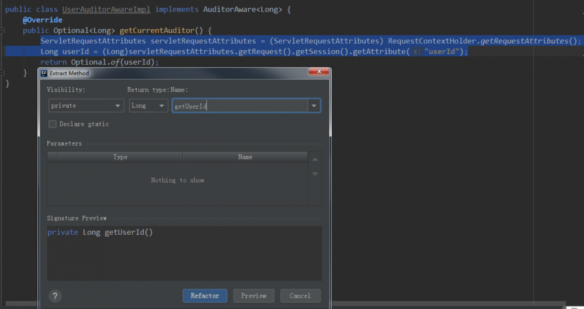The height and width of the screenshot is (309, 584).
Task: Click the Type column header in Parameters
Action: 120,157
